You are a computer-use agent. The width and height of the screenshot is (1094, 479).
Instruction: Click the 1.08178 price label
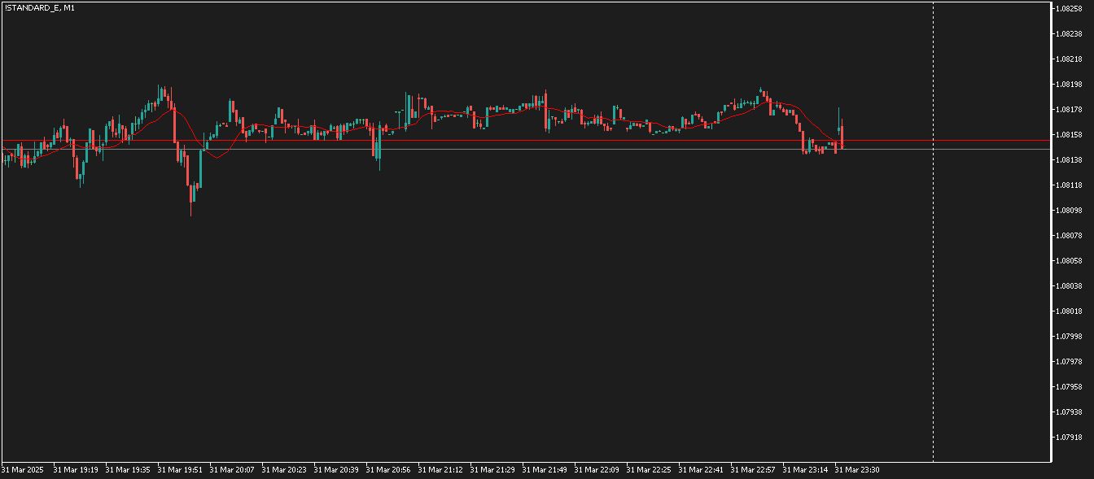1068,110
